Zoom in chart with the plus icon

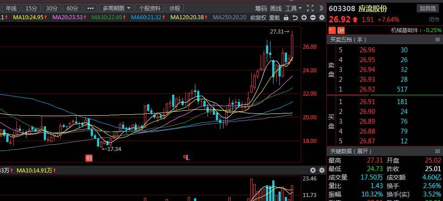(x=304, y=17)
